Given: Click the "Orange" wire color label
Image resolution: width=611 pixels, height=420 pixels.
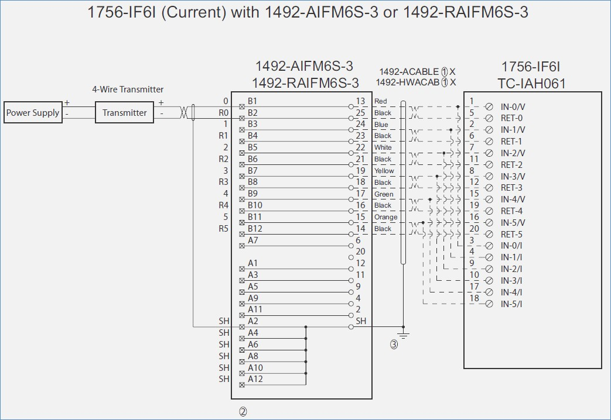Looking at the screenshot, I should point(386,217).
